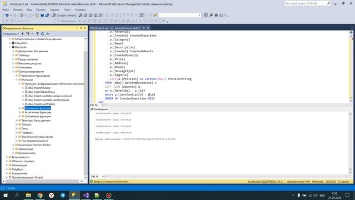Screen dimensions: 355x200
Task: Open Telegram from the taskbar
Action: [63, 195]
